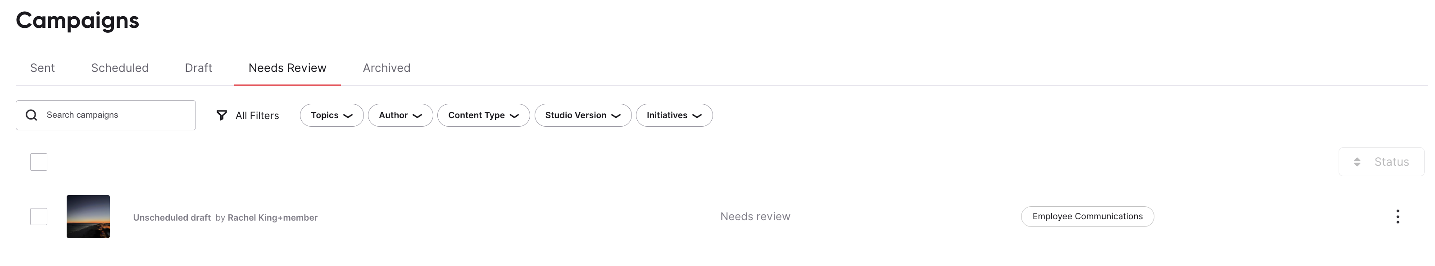This screenshot has width=1435, height=266.
Task: Click the funnel filter icon
Action: point(222,115)
